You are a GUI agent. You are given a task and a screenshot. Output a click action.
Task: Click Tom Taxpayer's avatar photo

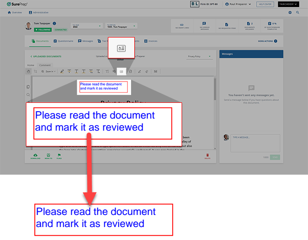[29, 26]
